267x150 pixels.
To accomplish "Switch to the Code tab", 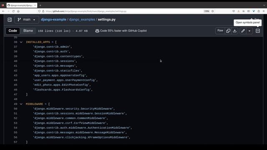I will coord(13,31).
